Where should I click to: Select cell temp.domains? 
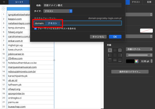point(19,28)
